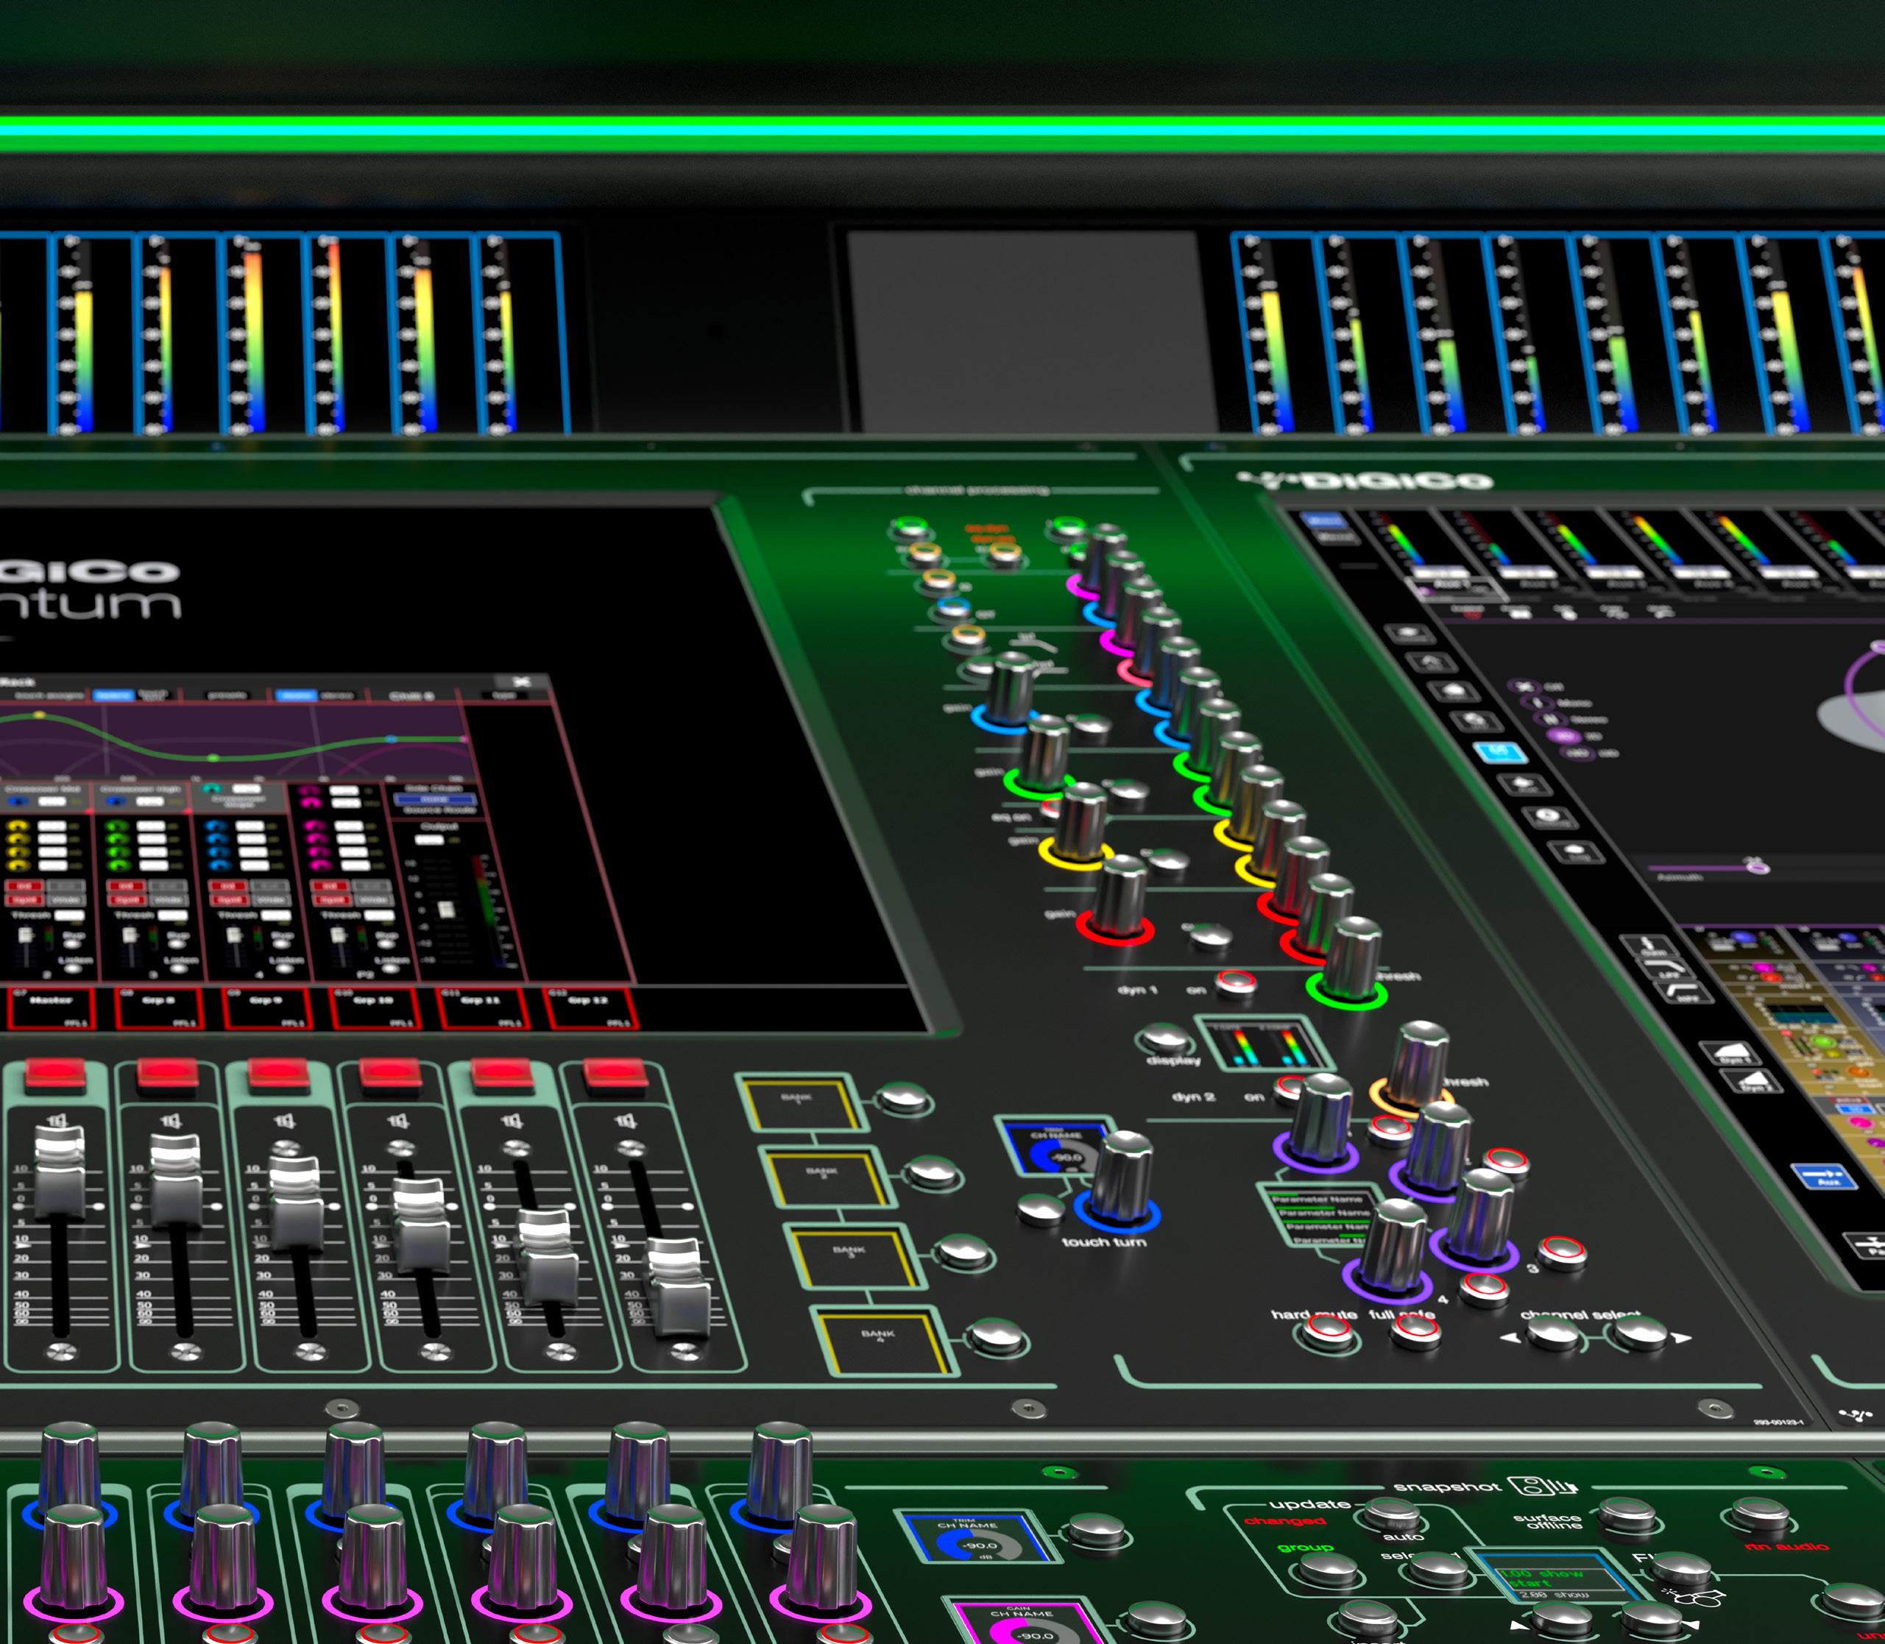Select the Master channel tile

(52, 1007)
